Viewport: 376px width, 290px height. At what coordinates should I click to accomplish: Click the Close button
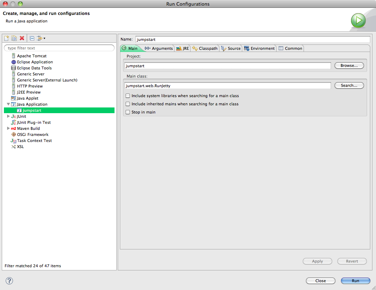[x=321, y=281]
